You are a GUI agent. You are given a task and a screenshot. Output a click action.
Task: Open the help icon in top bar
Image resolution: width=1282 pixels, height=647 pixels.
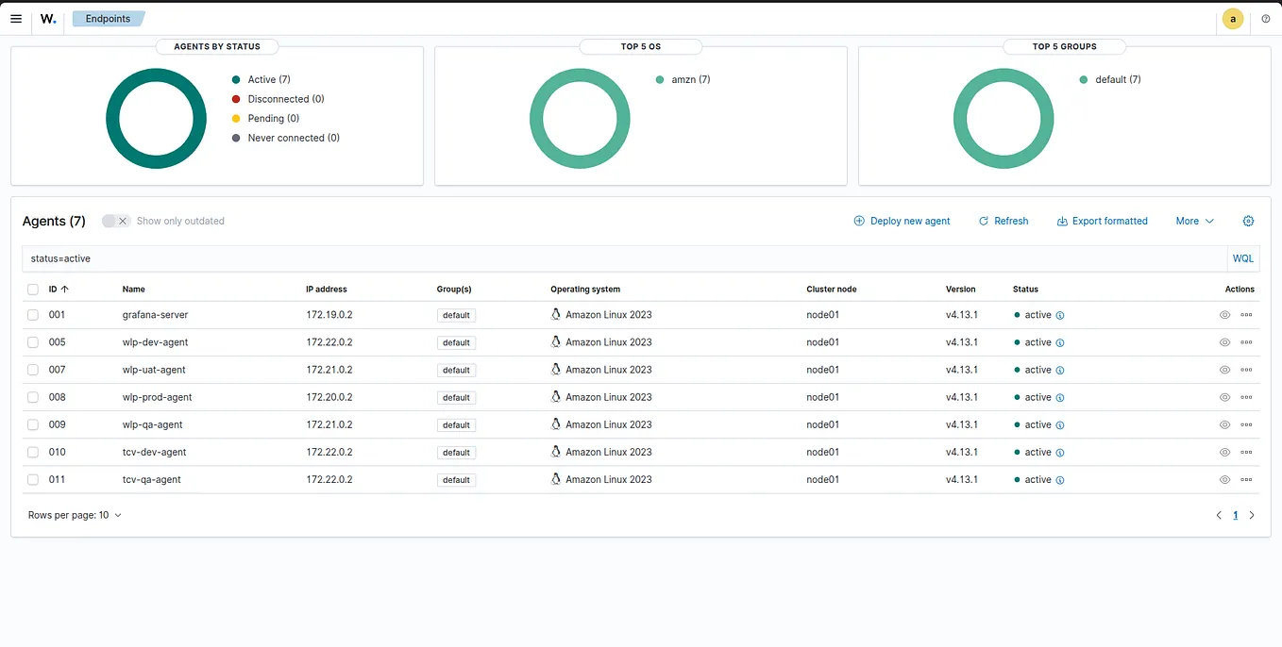[1266, 19]
